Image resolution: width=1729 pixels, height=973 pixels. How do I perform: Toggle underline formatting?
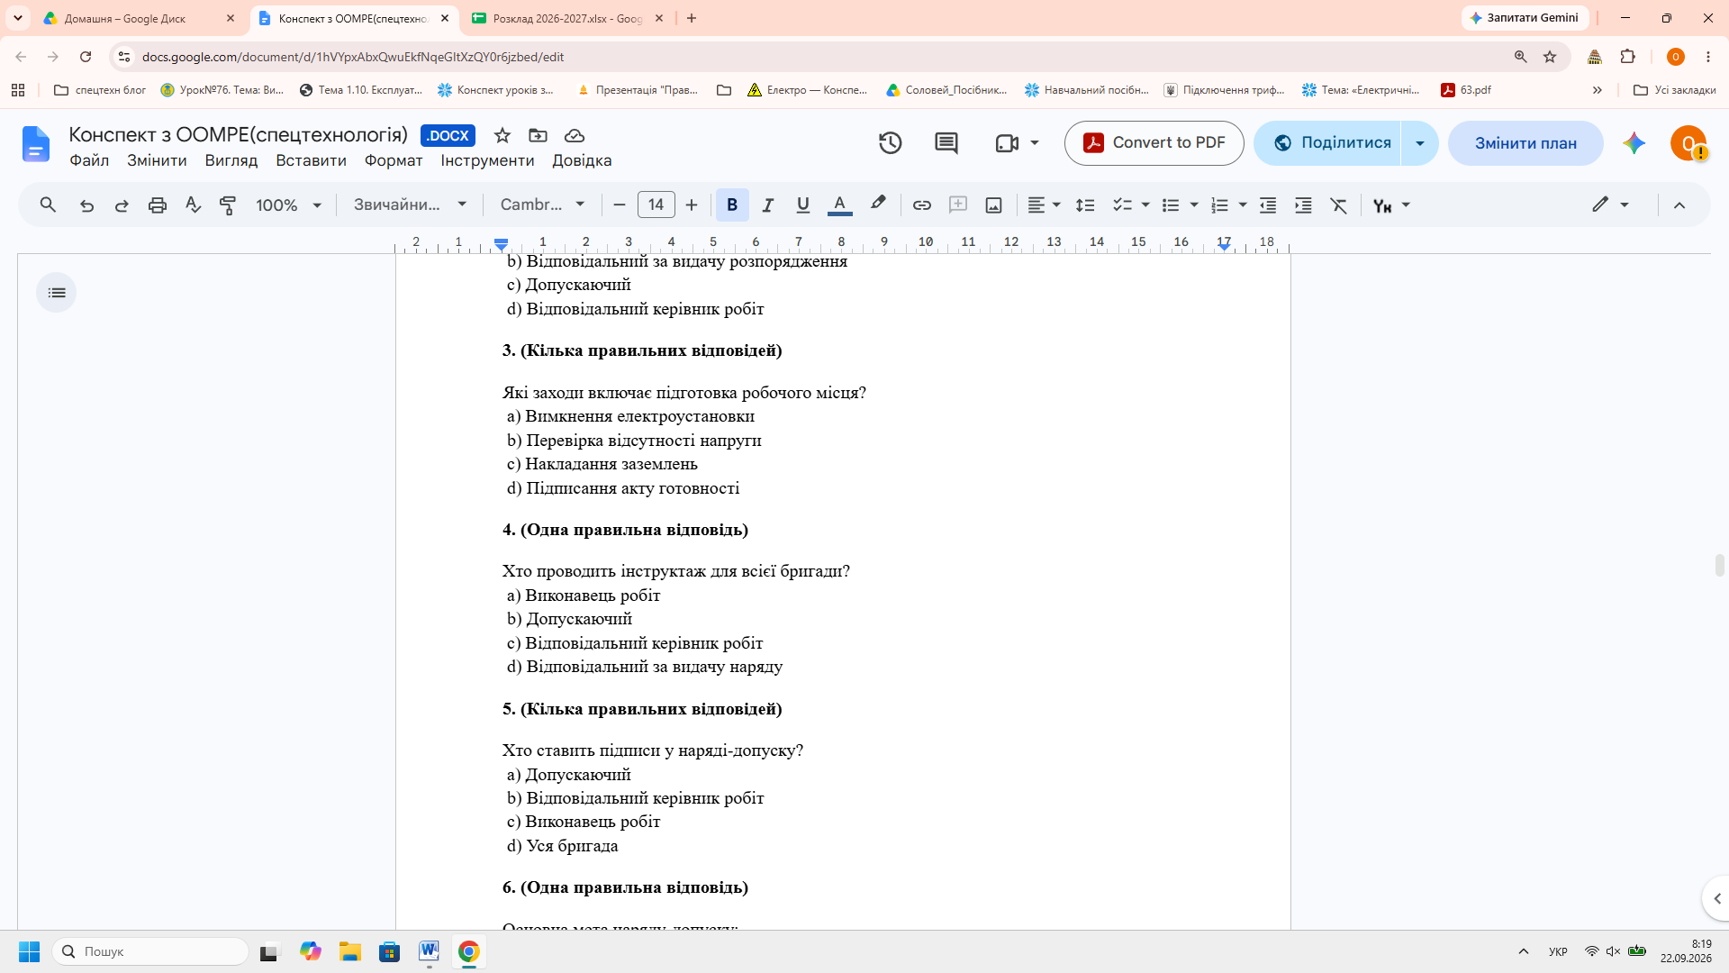[x=803, y=205]
